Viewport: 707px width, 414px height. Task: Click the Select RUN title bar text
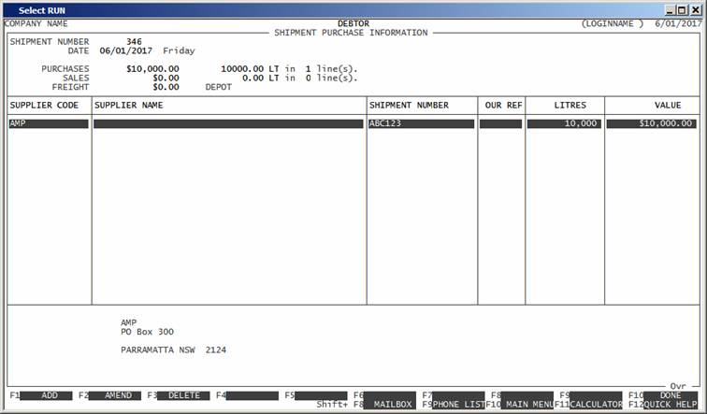pyautogui.click(x=42, y=10)
